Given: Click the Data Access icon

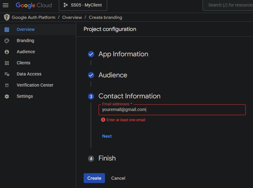Looking at the screenshot, I should (x=7, y=74).
